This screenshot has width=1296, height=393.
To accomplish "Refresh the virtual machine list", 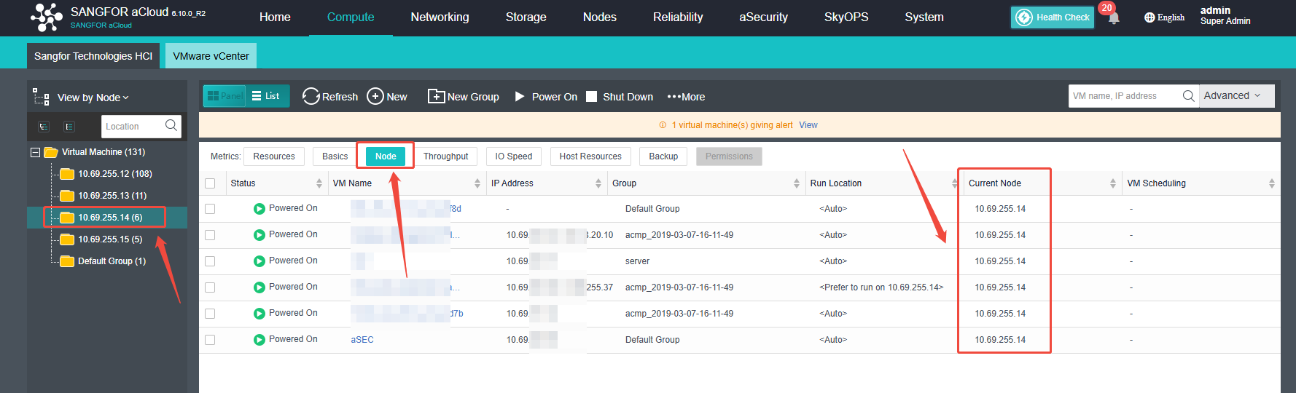I will point(330,97).
